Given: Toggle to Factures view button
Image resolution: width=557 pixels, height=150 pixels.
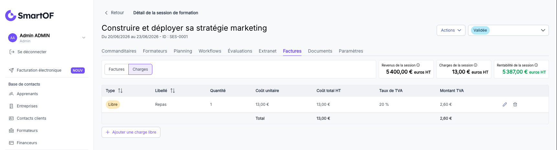Looking at the screenshot, I should (x=116, y=69).
